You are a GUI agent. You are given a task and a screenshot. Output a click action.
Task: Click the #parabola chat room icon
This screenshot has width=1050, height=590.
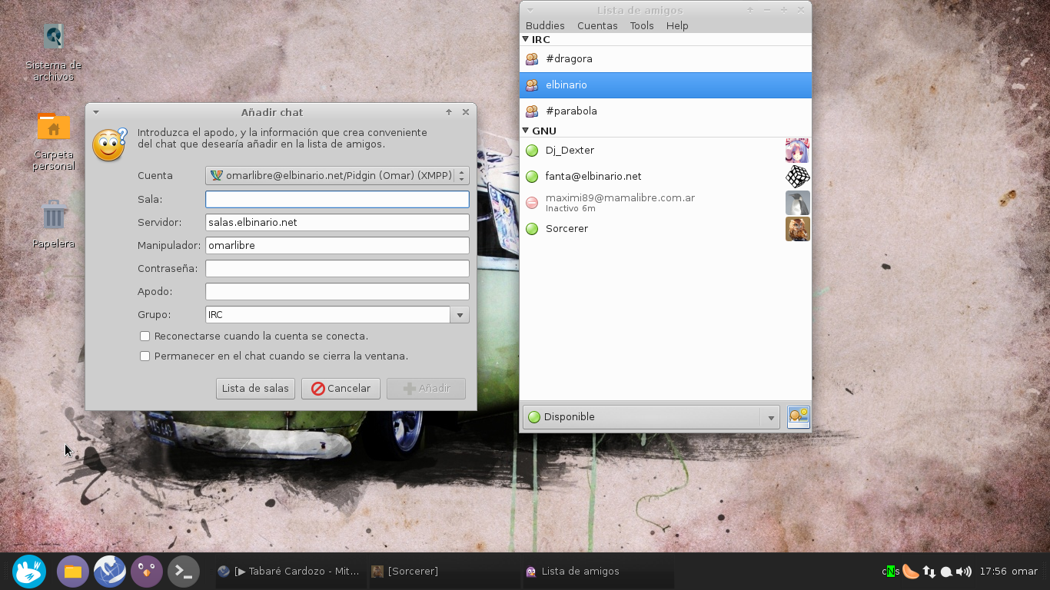[532, 111]
